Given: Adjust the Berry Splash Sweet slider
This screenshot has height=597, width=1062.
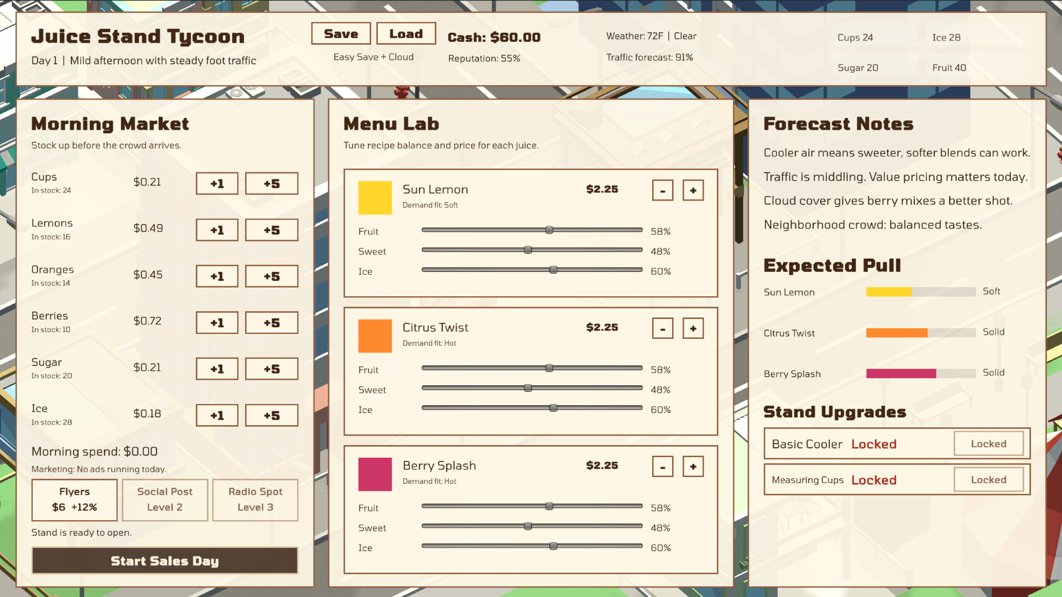Looking at the screenshot, I should tap(532, 526).
